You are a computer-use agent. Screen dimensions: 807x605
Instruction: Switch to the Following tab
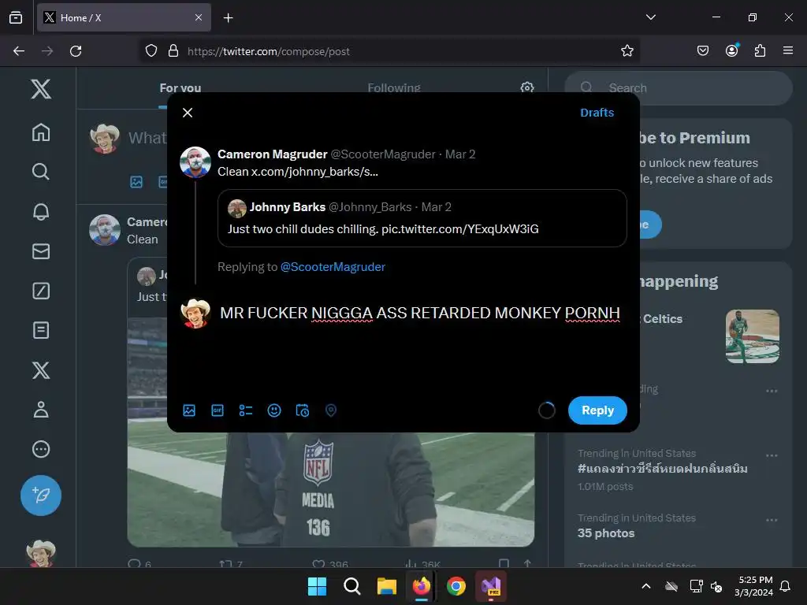pyautogui.click(x=394, y=88)
